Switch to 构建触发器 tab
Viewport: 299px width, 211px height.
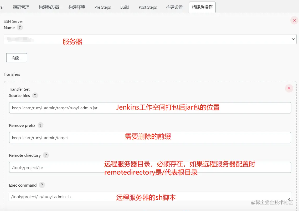(49, 7)
